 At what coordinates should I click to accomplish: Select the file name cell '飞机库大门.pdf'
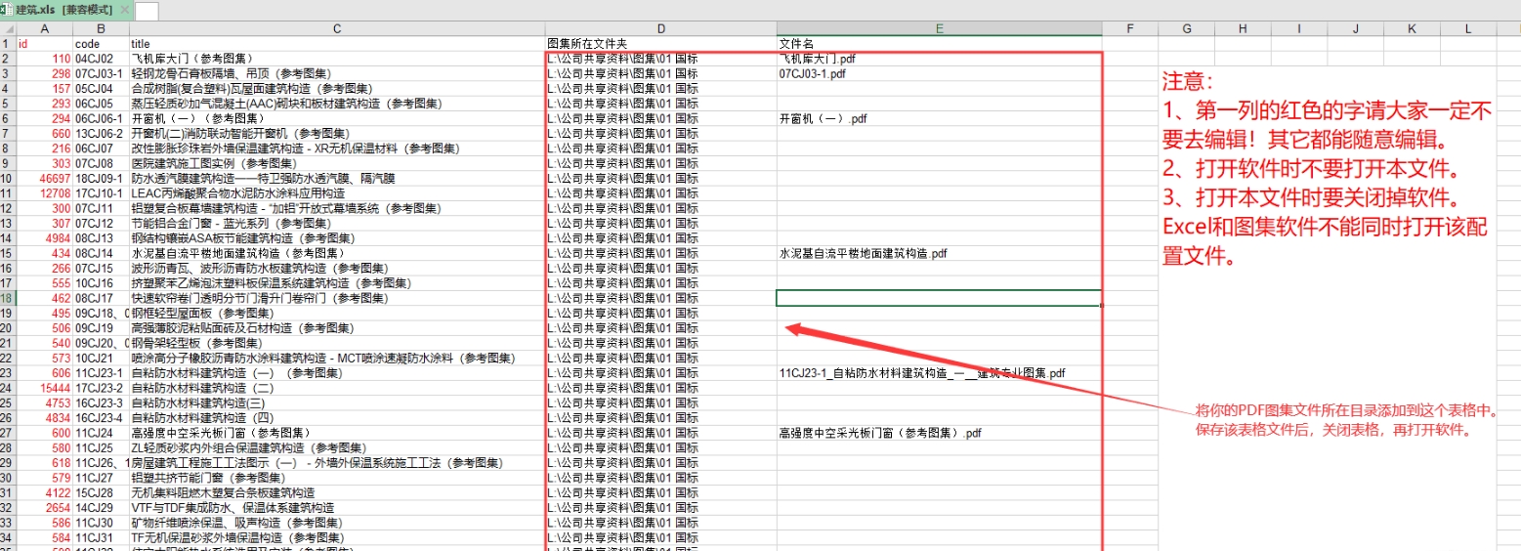pos(939,59)
